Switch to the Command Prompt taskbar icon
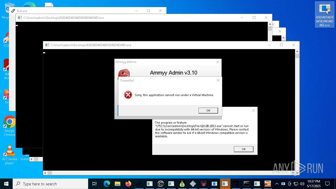This screenshot has height=189, width=336. [x=246, y=184]
